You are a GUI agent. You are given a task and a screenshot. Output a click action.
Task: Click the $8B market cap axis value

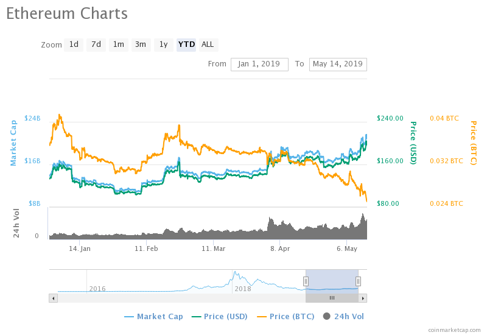tap(35, 203)
